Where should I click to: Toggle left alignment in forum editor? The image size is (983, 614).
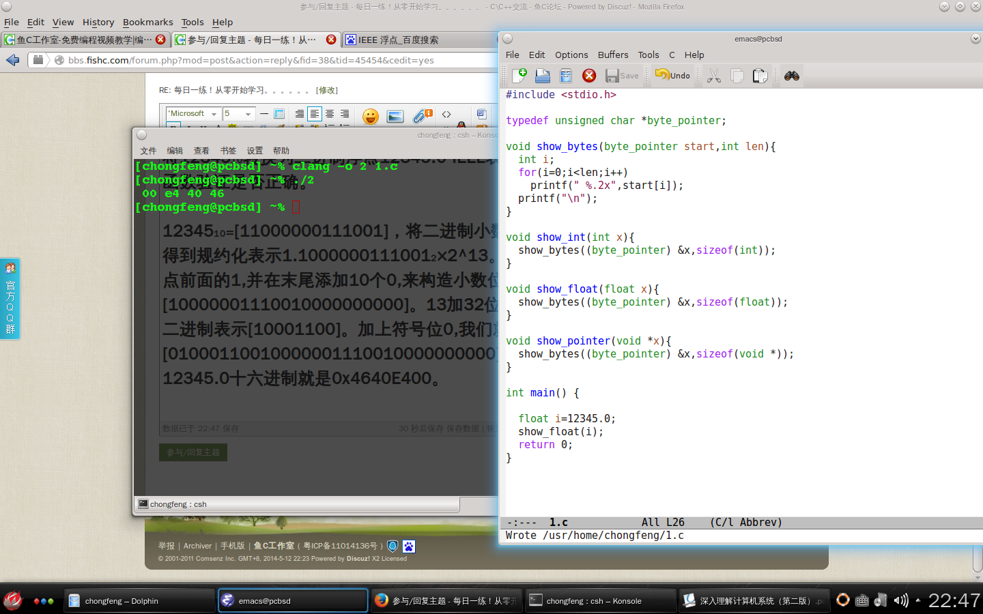pyautogui.click(x=315, y=114)
